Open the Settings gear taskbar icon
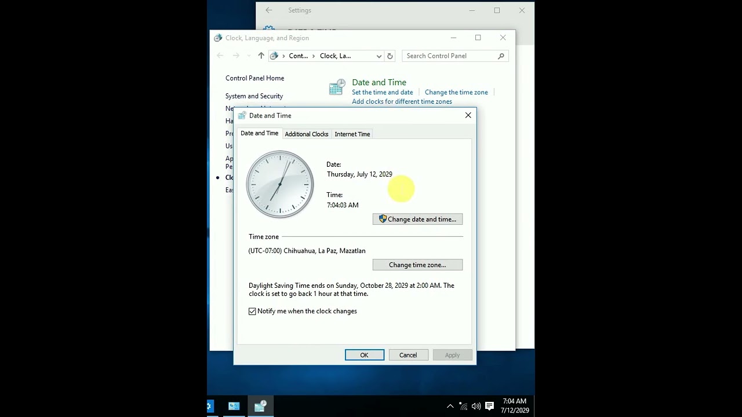Screen dimensions: 742x417 (210, 406)
